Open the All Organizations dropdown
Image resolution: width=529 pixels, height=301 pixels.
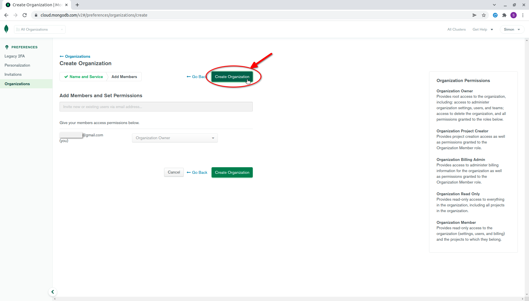[40, 29]
